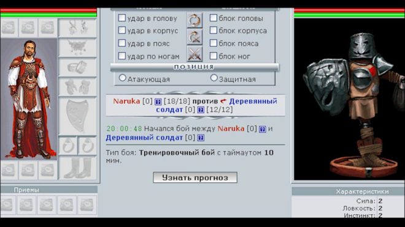The width and height of the screenshot is (405, 227).
Task: Select third empty slot below the character portrait
Action: (48, 170)
